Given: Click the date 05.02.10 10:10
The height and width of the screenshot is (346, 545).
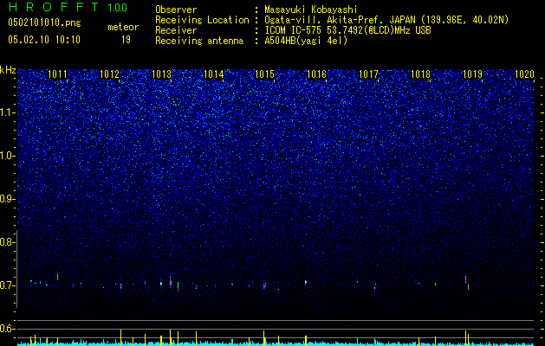Looking at the screenshot, I should click(44, 40).
